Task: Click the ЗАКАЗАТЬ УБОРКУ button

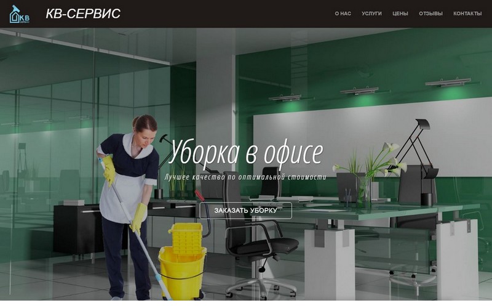Action: point(245,211)
